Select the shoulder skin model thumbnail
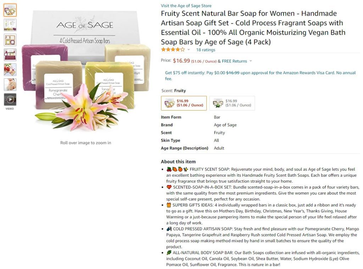This screenshot has width=363, height=269. 10,85
